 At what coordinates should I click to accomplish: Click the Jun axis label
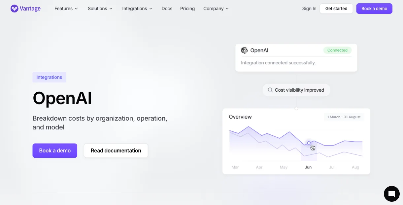coord(308,167)
